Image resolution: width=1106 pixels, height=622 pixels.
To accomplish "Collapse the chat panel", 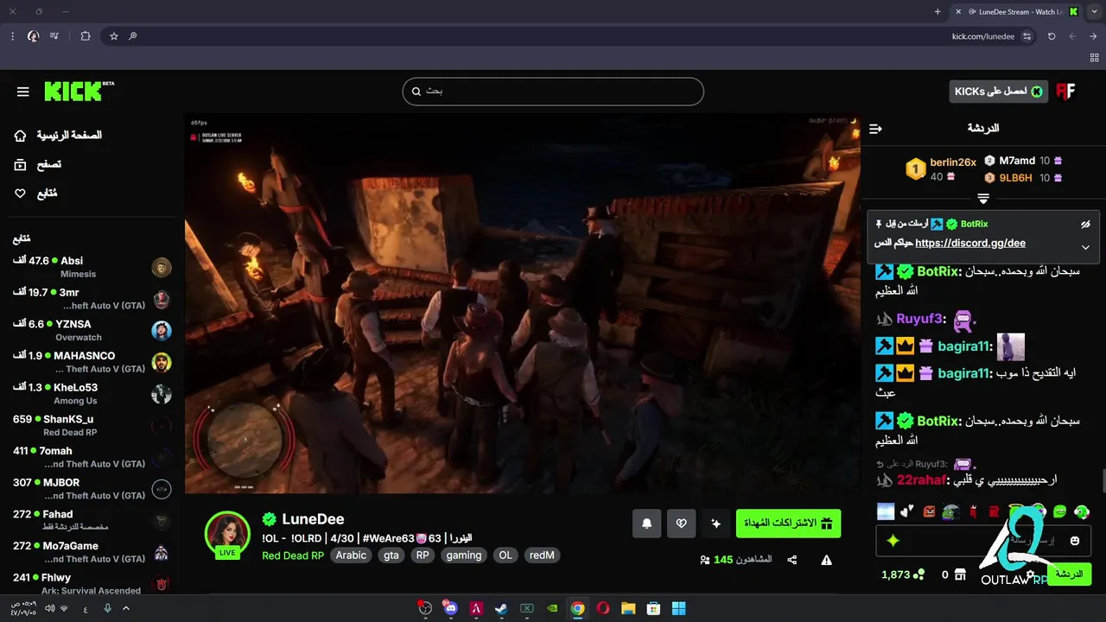I will pyautogui.click(x=875, y=129).
